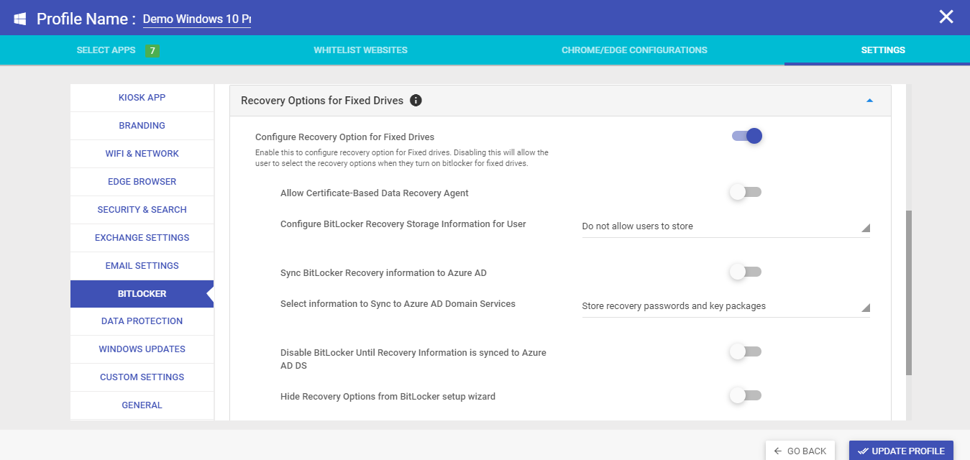Open Edge Browser settings
The height and width of the screenshot is (460, 970).
(142, 182)
